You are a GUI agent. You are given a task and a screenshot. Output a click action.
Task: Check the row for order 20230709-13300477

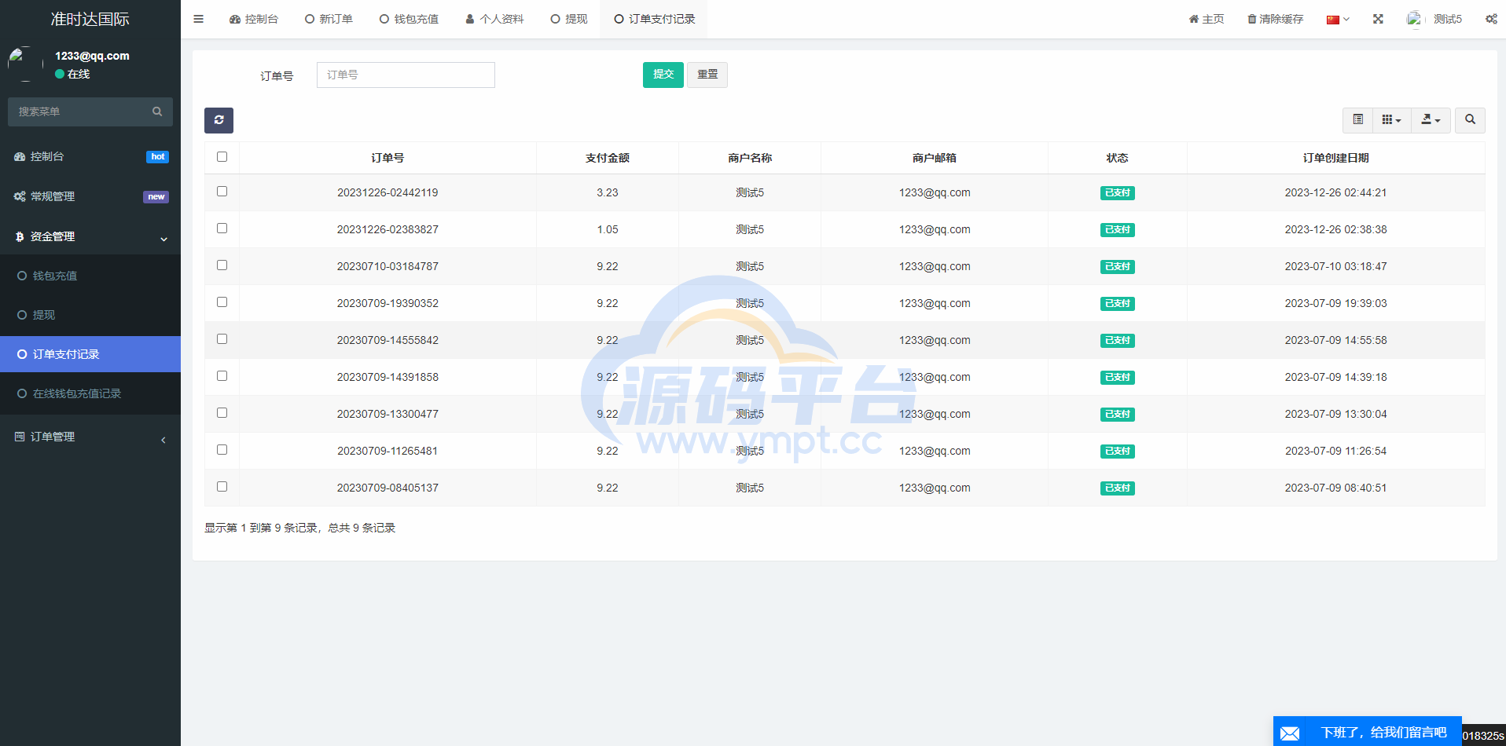click(222, 413)
